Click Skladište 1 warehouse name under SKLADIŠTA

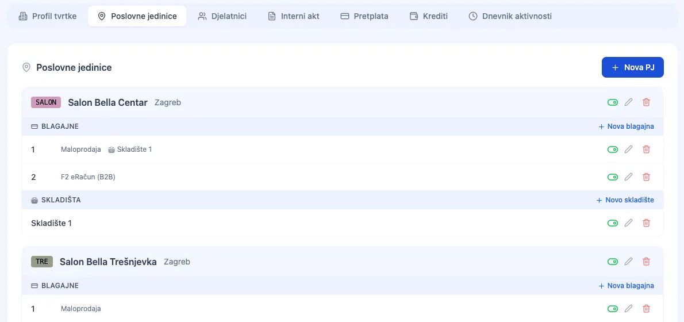(52, 223)
